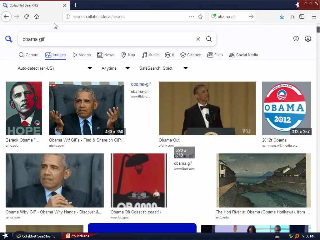The image size is (320, 240).
Task: Expand the SafeSearch: Strict dropdown
Action: 163,68
